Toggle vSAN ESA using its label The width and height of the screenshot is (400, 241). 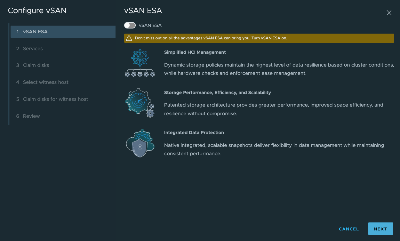point(150,25)
